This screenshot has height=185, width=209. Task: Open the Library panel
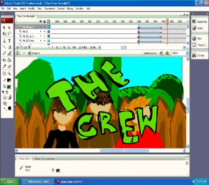pos(198,55)
